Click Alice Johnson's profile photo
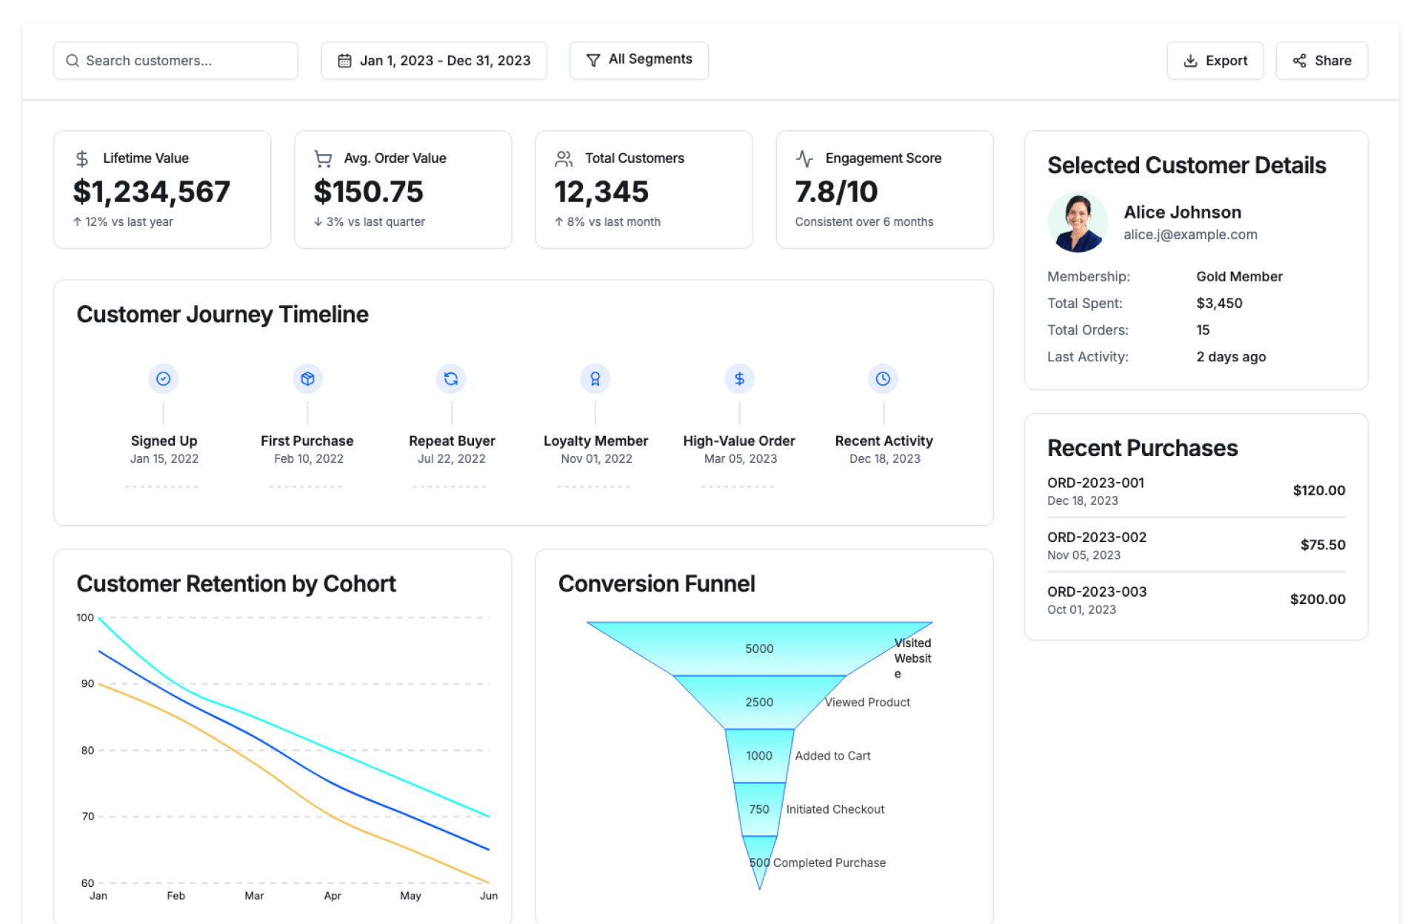Image resolution: width=1422 pixels, height=924 pixels. pos(1078,223)
